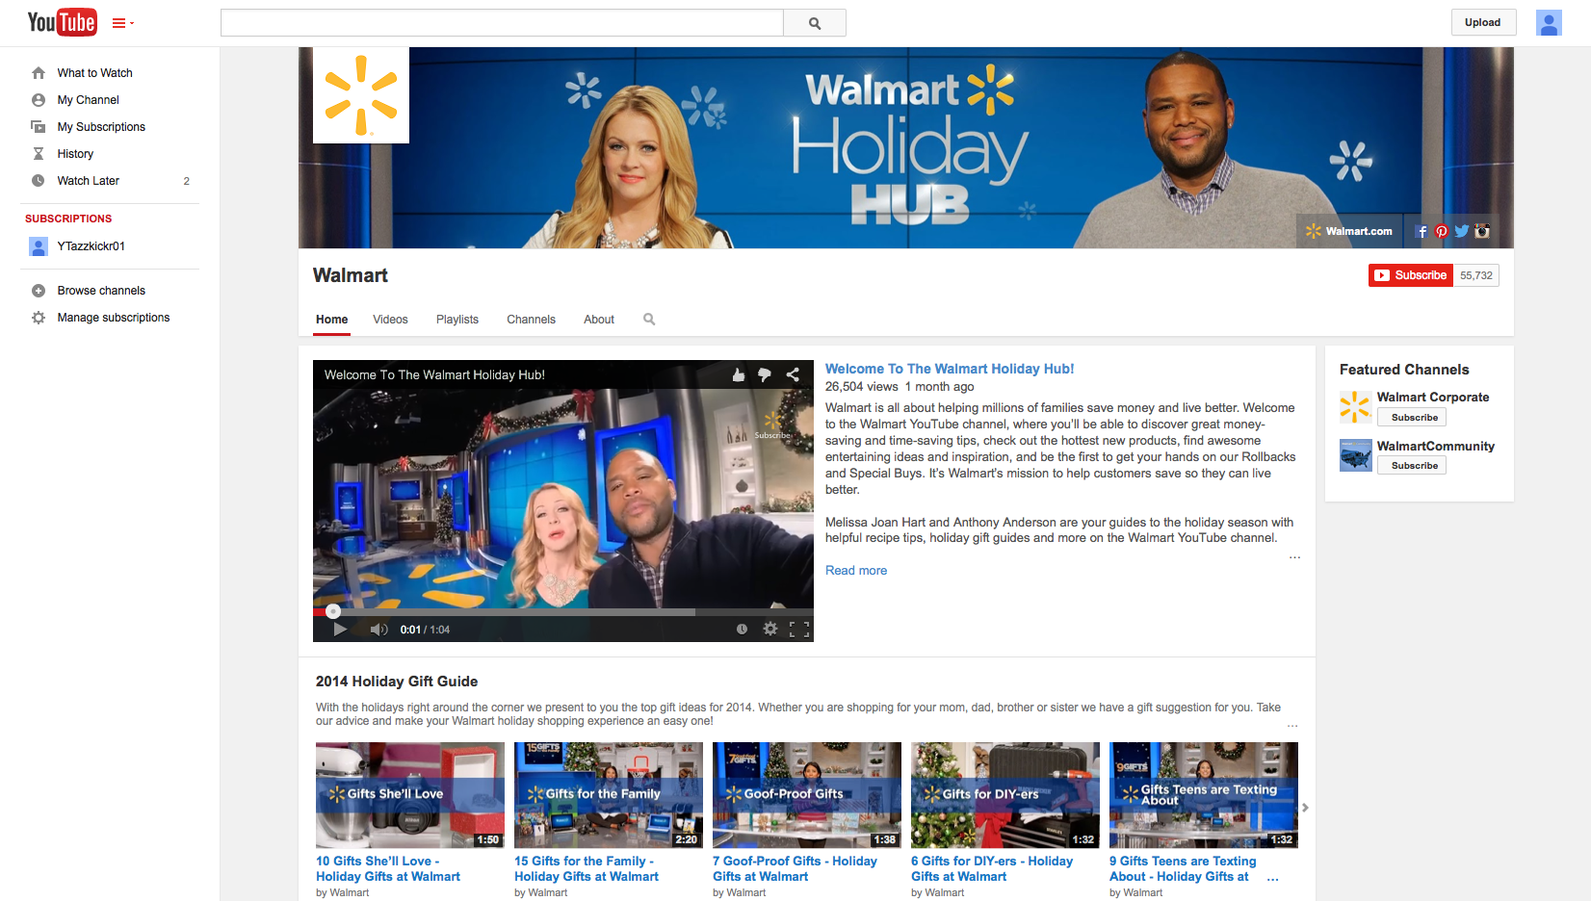Click the WalmartCommunity channel icon
Screen dimensions: 1591x901
[1355, 455]
